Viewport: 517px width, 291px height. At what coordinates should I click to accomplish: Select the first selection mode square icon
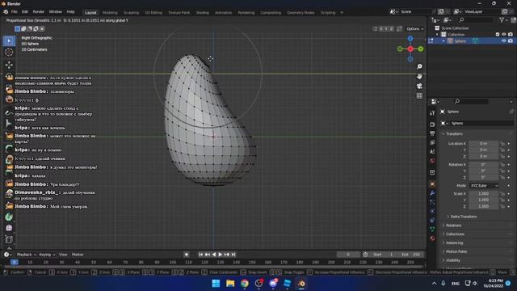coord(18,29)
